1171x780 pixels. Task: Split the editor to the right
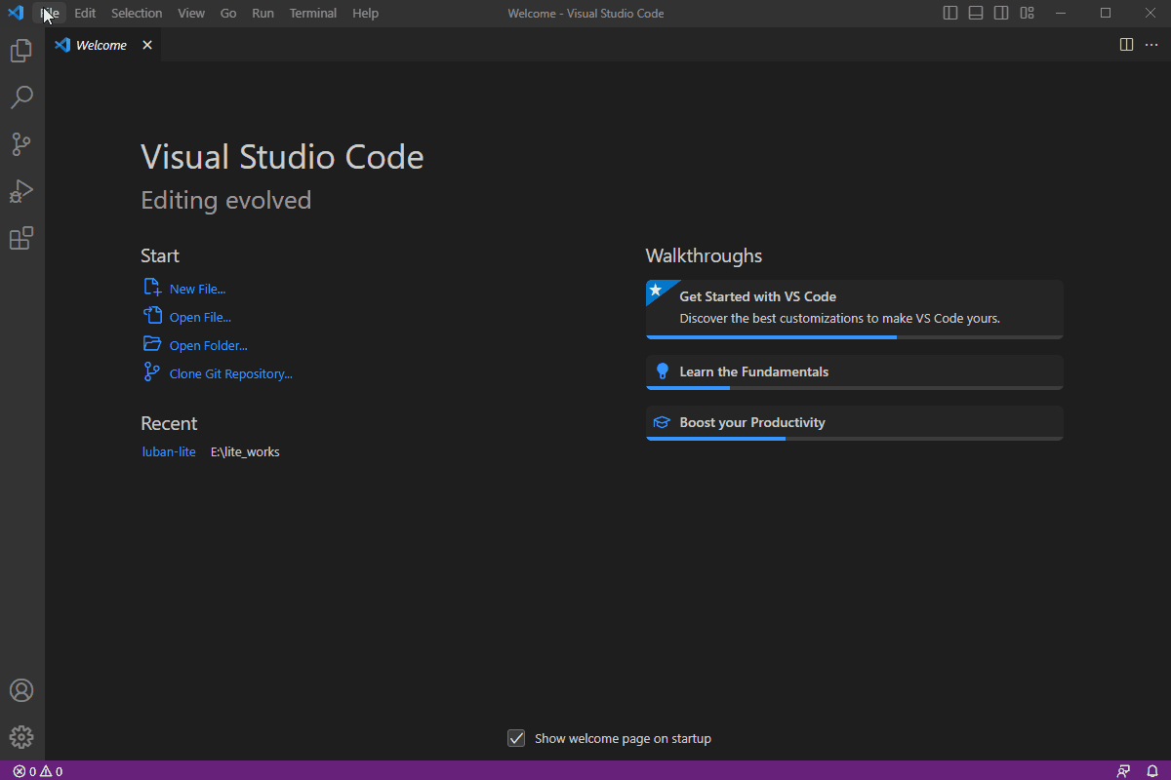point(1126,45)
